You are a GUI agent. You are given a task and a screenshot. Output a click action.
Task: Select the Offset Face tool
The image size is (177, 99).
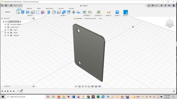click(x=69, y=12)
